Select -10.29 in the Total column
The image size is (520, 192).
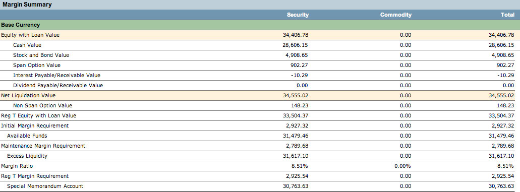[x=506, y=75]
